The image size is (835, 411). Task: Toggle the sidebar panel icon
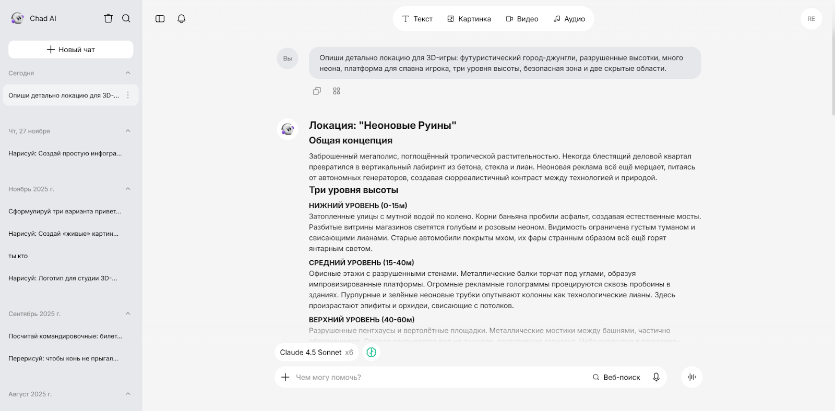tap(160, 19)
